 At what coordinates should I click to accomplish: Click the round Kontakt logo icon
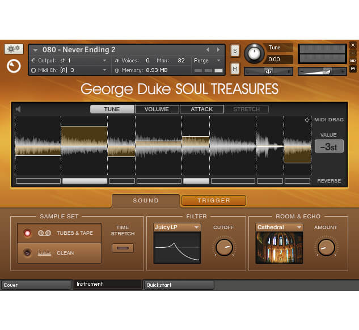(14, 66)
